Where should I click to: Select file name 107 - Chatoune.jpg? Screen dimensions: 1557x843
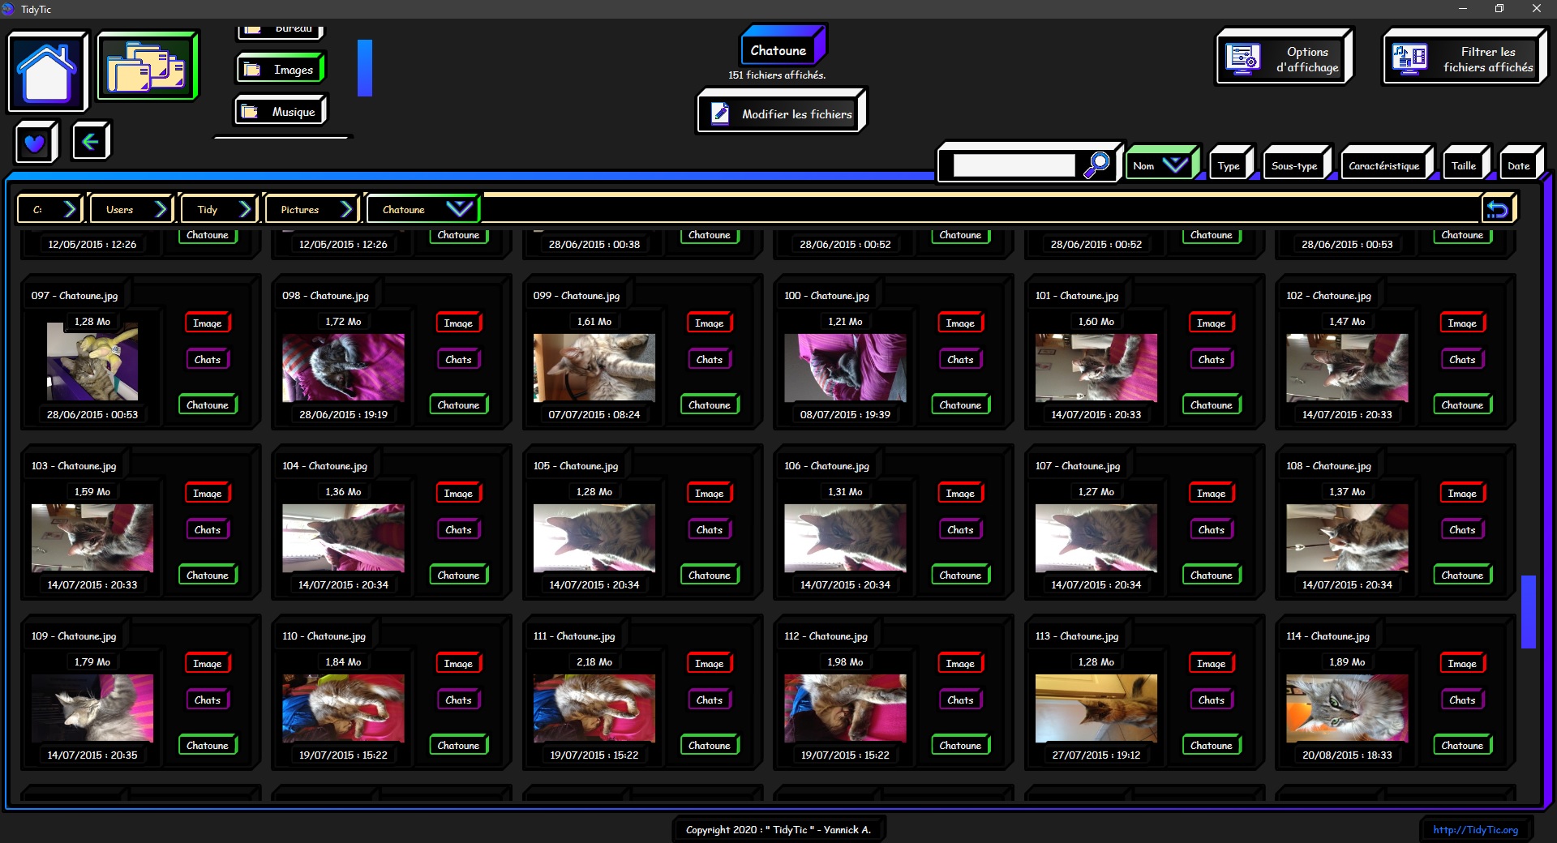coord(1077,466)
